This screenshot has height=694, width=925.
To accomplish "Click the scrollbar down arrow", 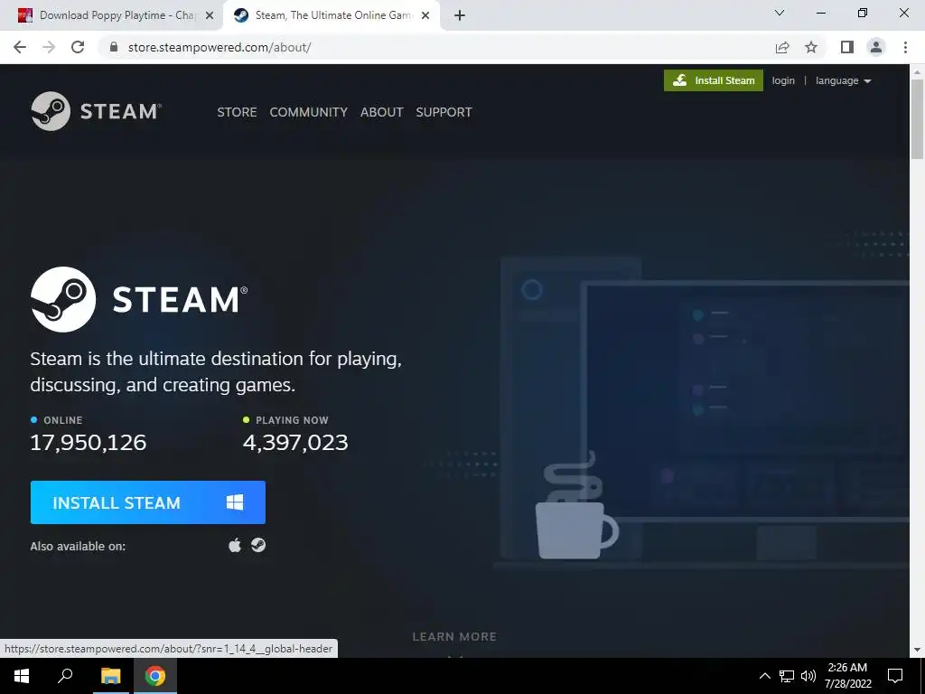I will (x=917, y=650).
